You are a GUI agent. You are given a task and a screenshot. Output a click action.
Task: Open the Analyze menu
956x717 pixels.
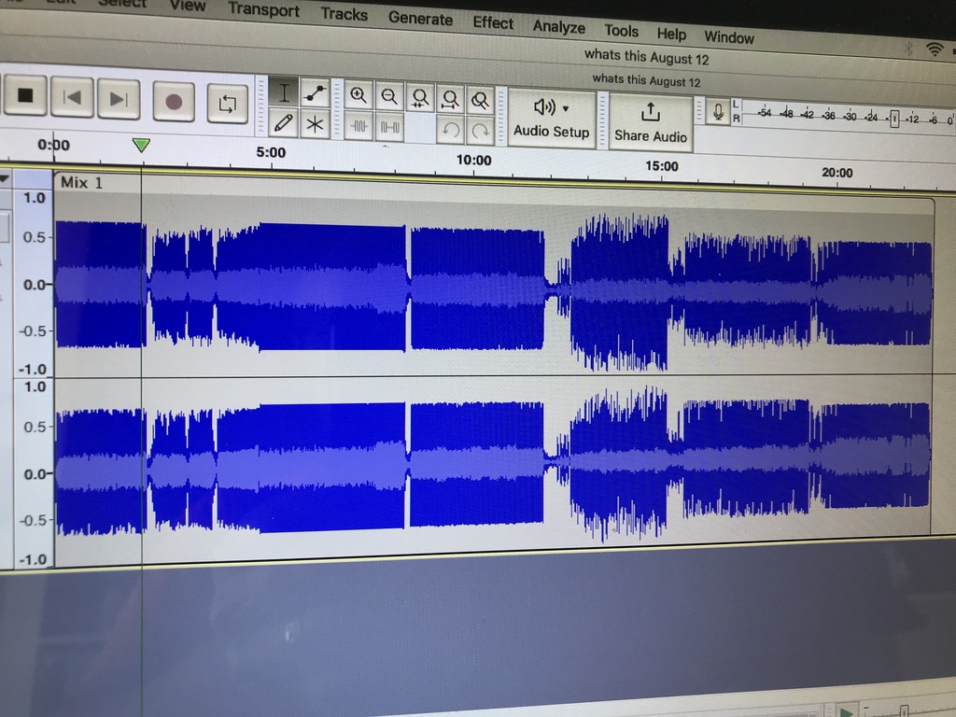[558, 26]
